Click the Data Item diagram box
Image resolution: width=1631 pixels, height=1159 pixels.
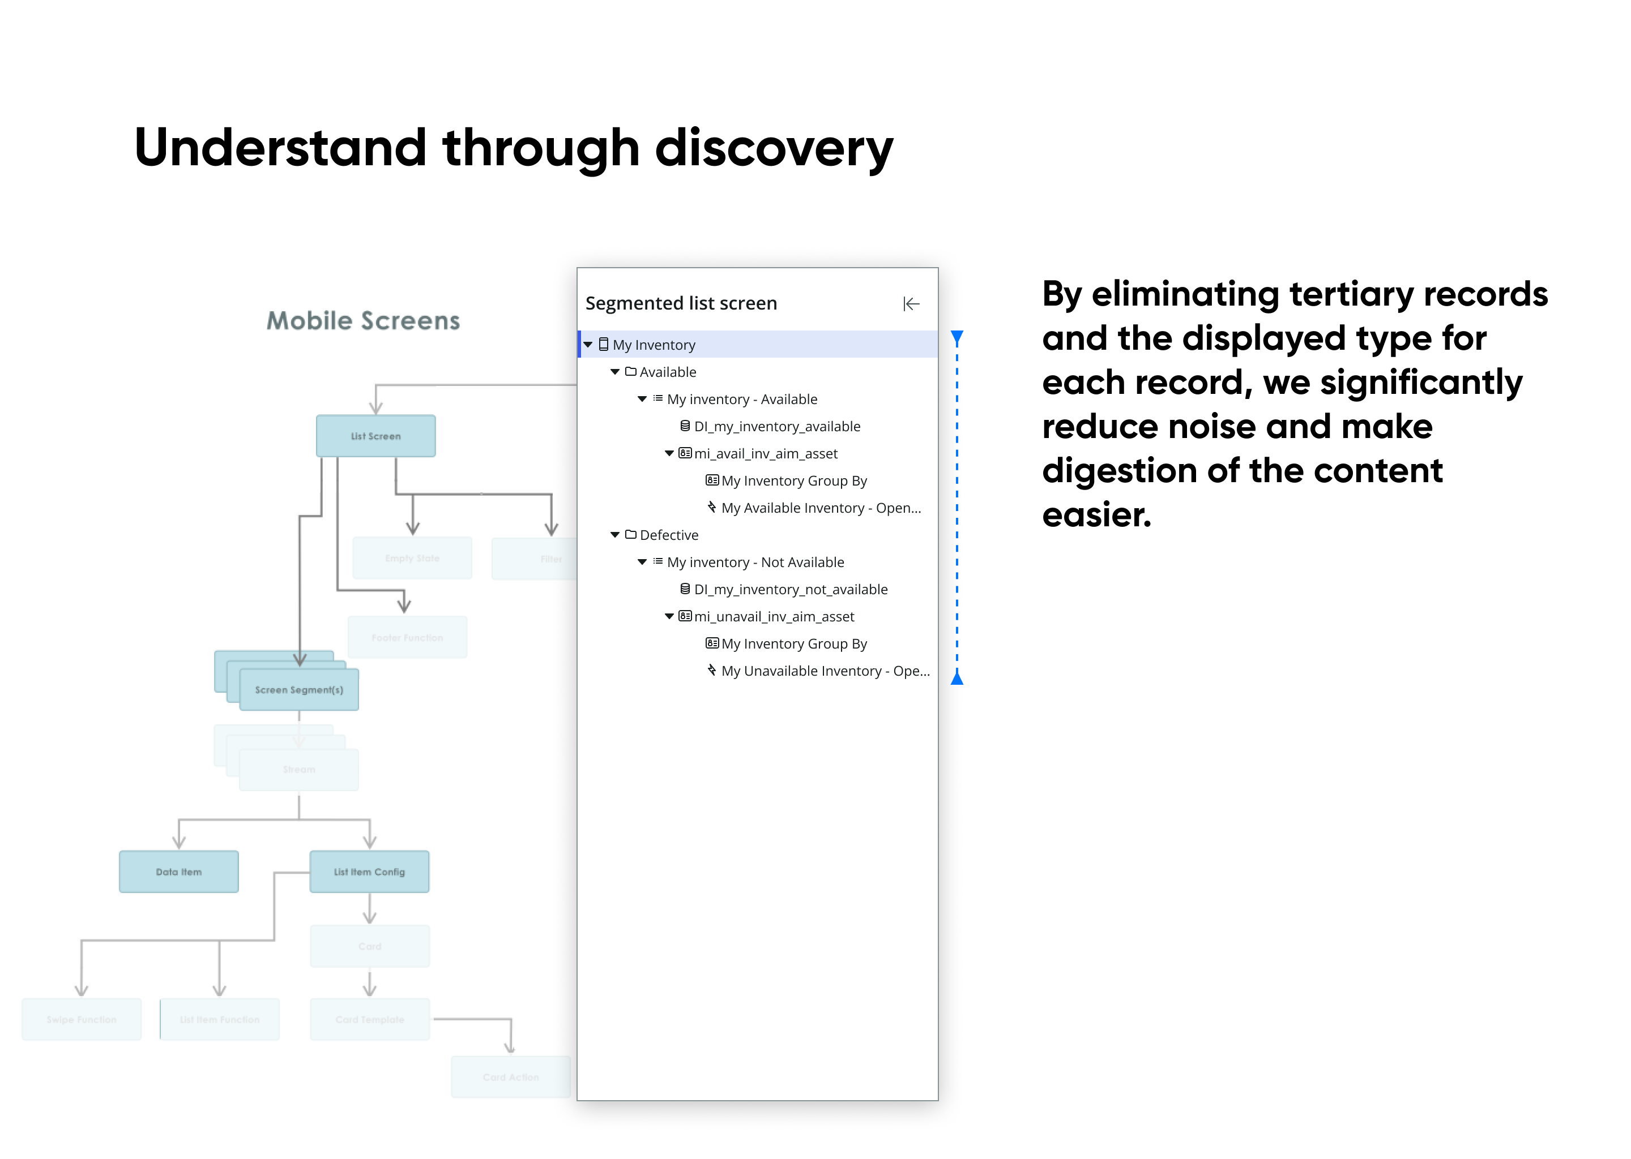coord(178,872)
